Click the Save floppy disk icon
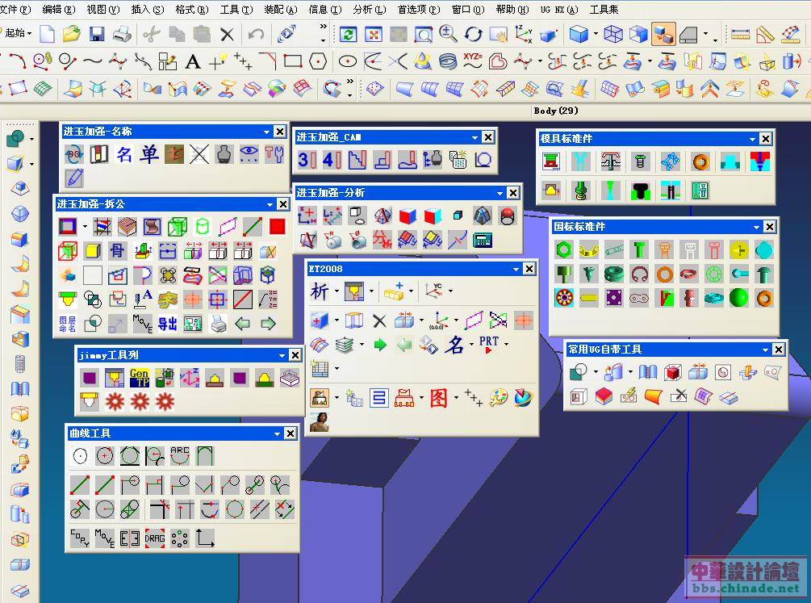 (x=97, y=34)
